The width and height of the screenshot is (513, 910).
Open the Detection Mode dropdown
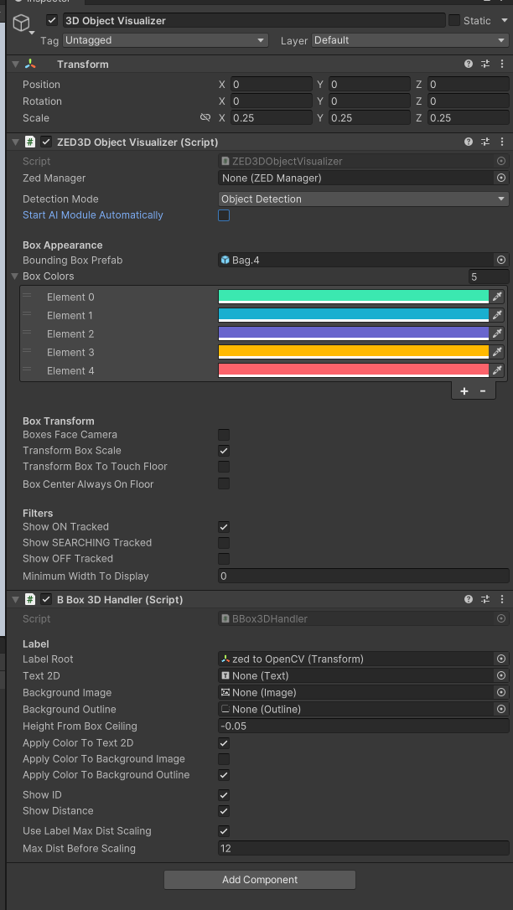coord(363,199)
